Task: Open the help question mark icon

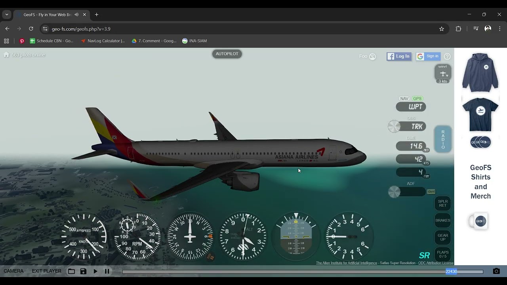Action: point(447,57)
